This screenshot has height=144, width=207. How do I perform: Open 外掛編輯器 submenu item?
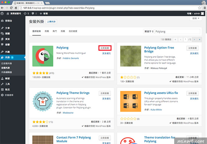click(x=7, y=72)
